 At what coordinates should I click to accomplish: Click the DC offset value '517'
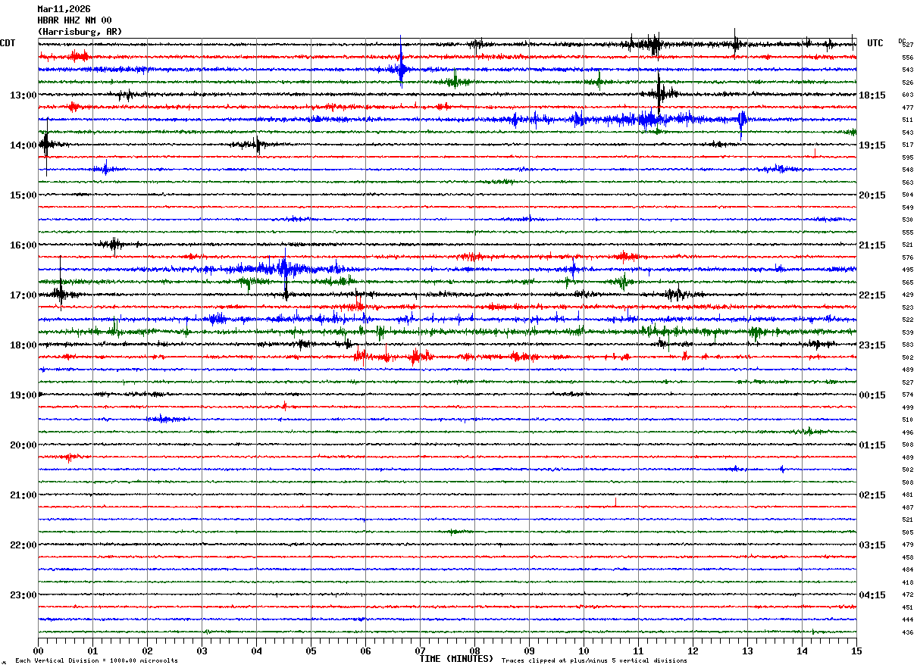click(x=907, y=145)
